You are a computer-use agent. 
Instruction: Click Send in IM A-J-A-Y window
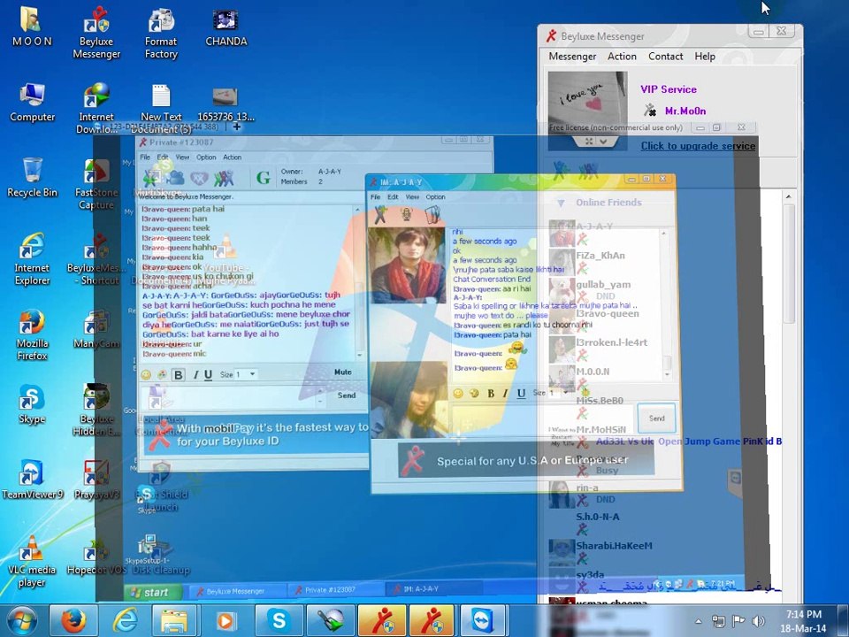tap(656, 418)
